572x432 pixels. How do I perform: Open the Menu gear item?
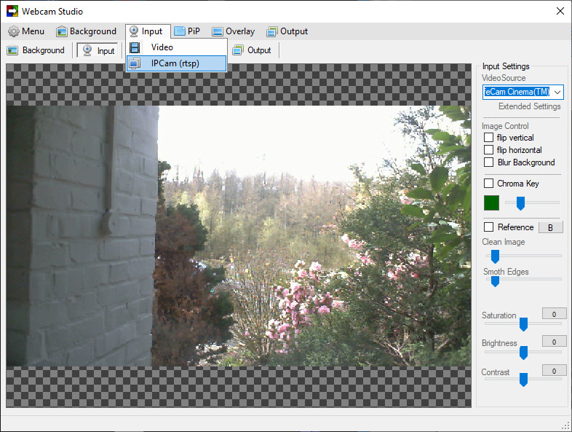[x=26, y=31]
